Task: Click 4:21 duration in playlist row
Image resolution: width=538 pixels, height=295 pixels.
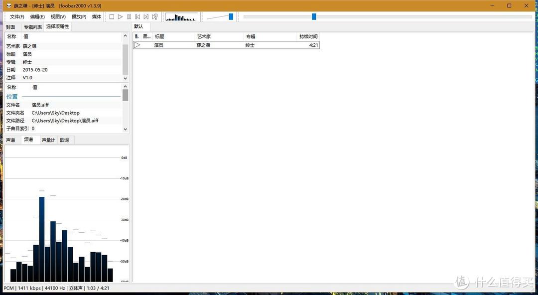Action: [x=313, y=45]
